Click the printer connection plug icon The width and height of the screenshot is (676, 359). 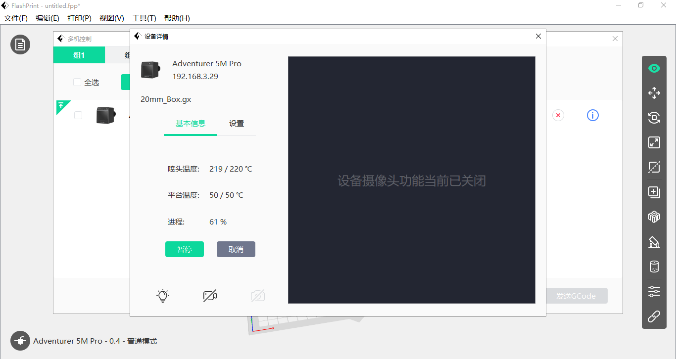20,341
